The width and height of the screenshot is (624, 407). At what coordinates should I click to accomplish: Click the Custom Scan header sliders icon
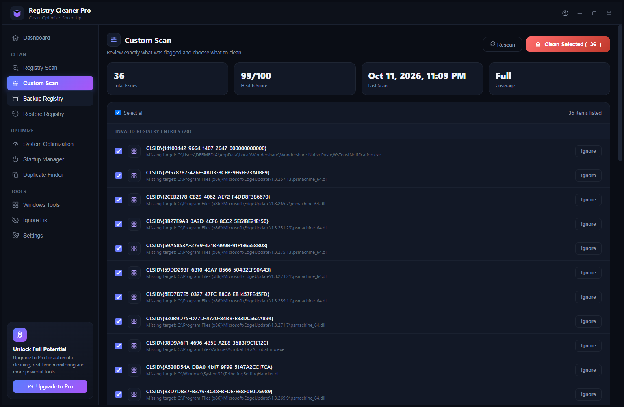click(114, 40)
